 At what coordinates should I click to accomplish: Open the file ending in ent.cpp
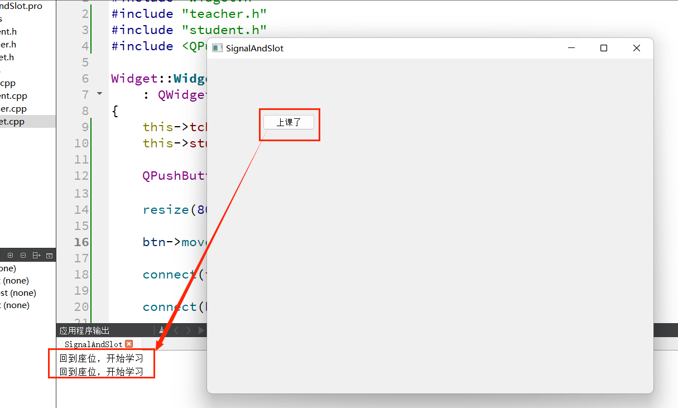[13, 96]
